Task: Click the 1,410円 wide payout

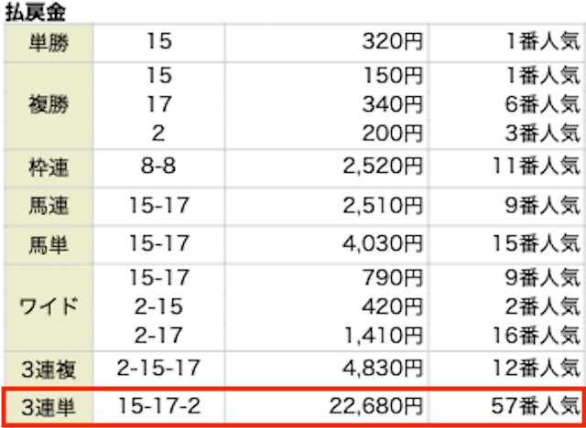Action: coord(383,337)
